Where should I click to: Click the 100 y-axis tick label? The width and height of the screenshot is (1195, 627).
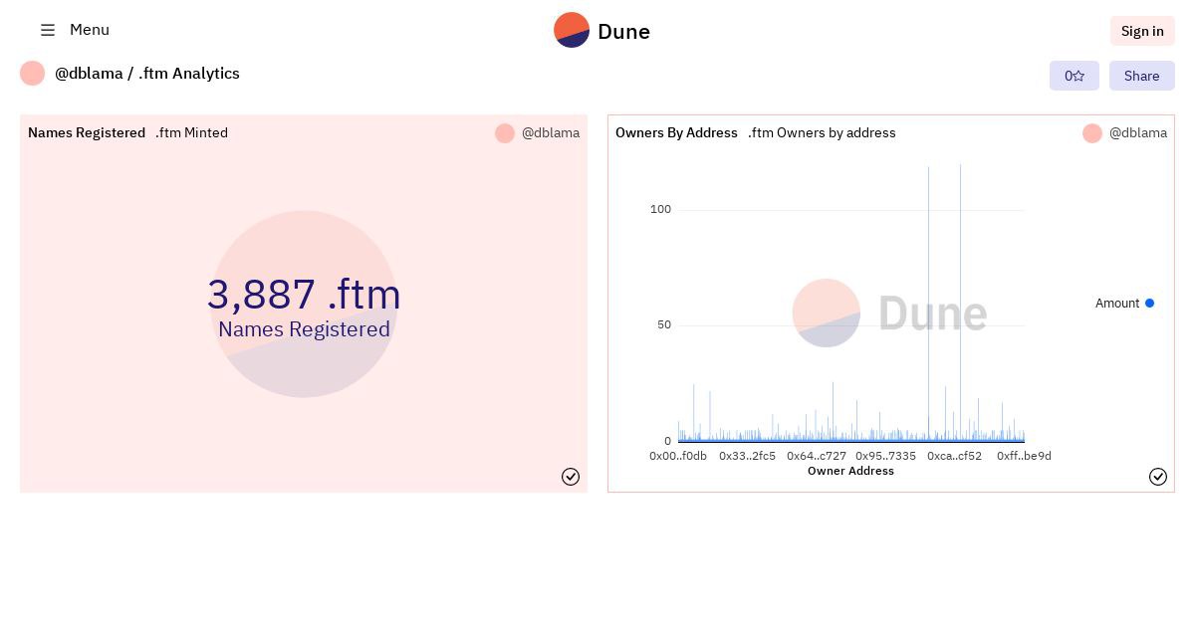pyautogui.click(x=660, y=209)
